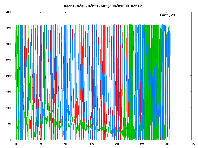The width and height of the screenshot is (198, 148).
Task: Click the plot title m3/n1.5/q2.0/r-+.60-j308/M1000.0/512
Action: (x=103, y=6)
